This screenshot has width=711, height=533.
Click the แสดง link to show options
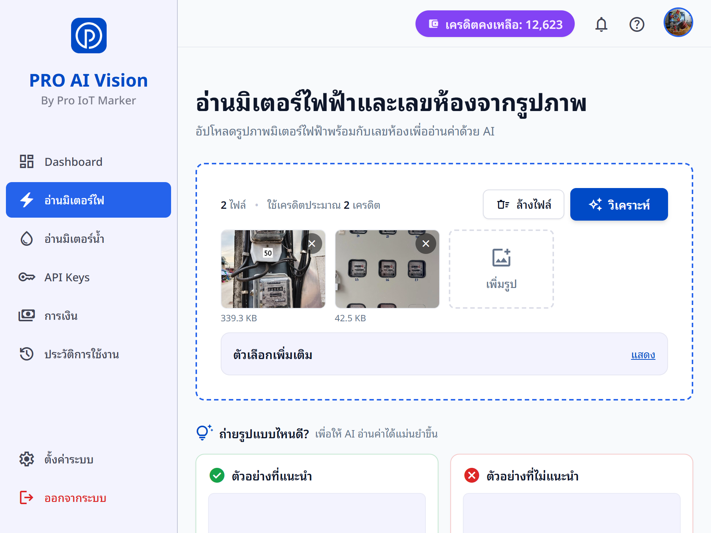(643, 355)
